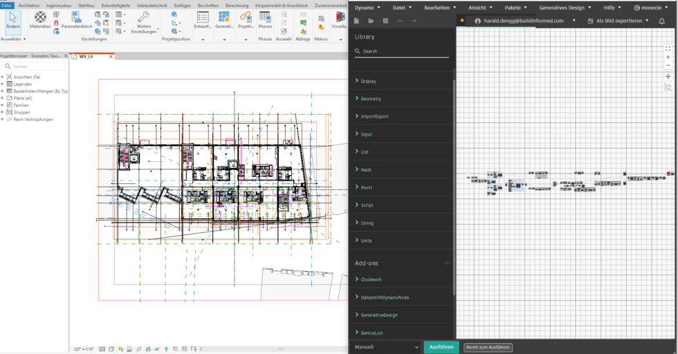The height and width of the screenshot is (354, 678).
Task: Switch canvas to 3D background preview cube
Action: [x=668, y=87]
